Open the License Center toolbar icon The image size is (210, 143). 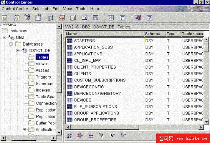tap(84, 17)
